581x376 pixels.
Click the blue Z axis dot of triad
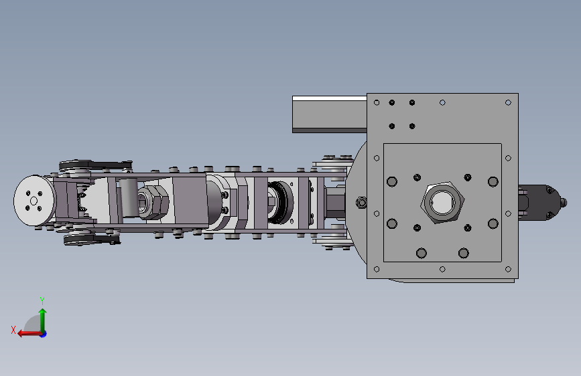coord(44,334)
